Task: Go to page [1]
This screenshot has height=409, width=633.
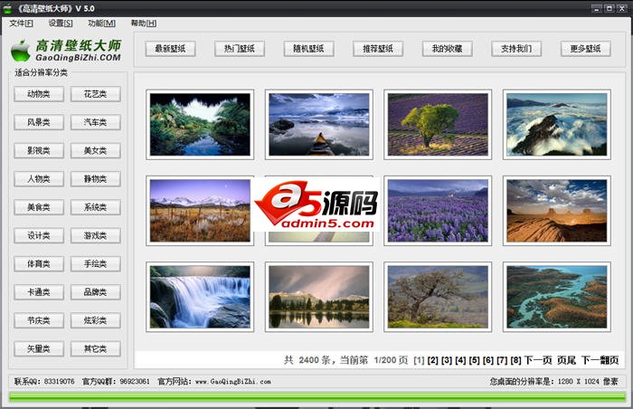Action: pos(419,360)
